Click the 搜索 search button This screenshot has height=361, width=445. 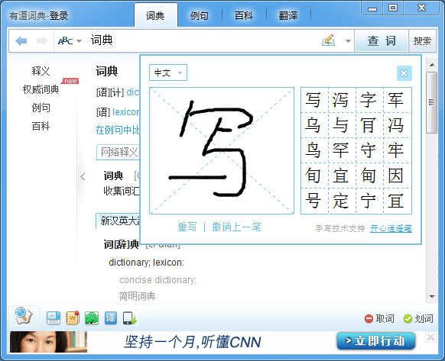click(422, 40)
